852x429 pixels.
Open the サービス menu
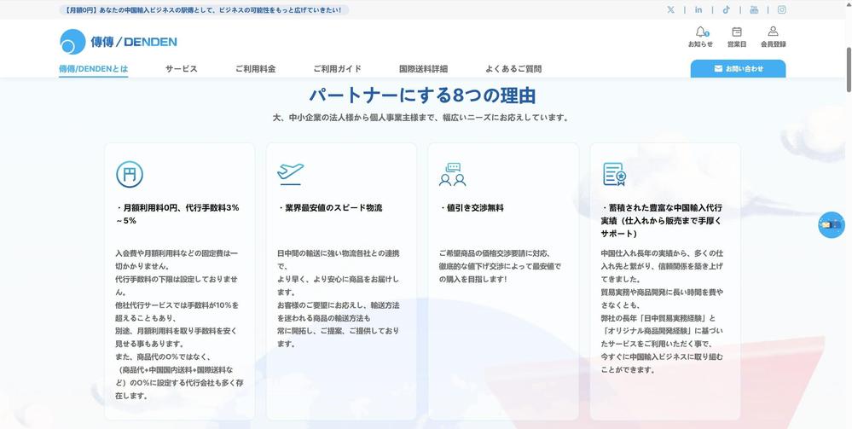tap(182, 69)
